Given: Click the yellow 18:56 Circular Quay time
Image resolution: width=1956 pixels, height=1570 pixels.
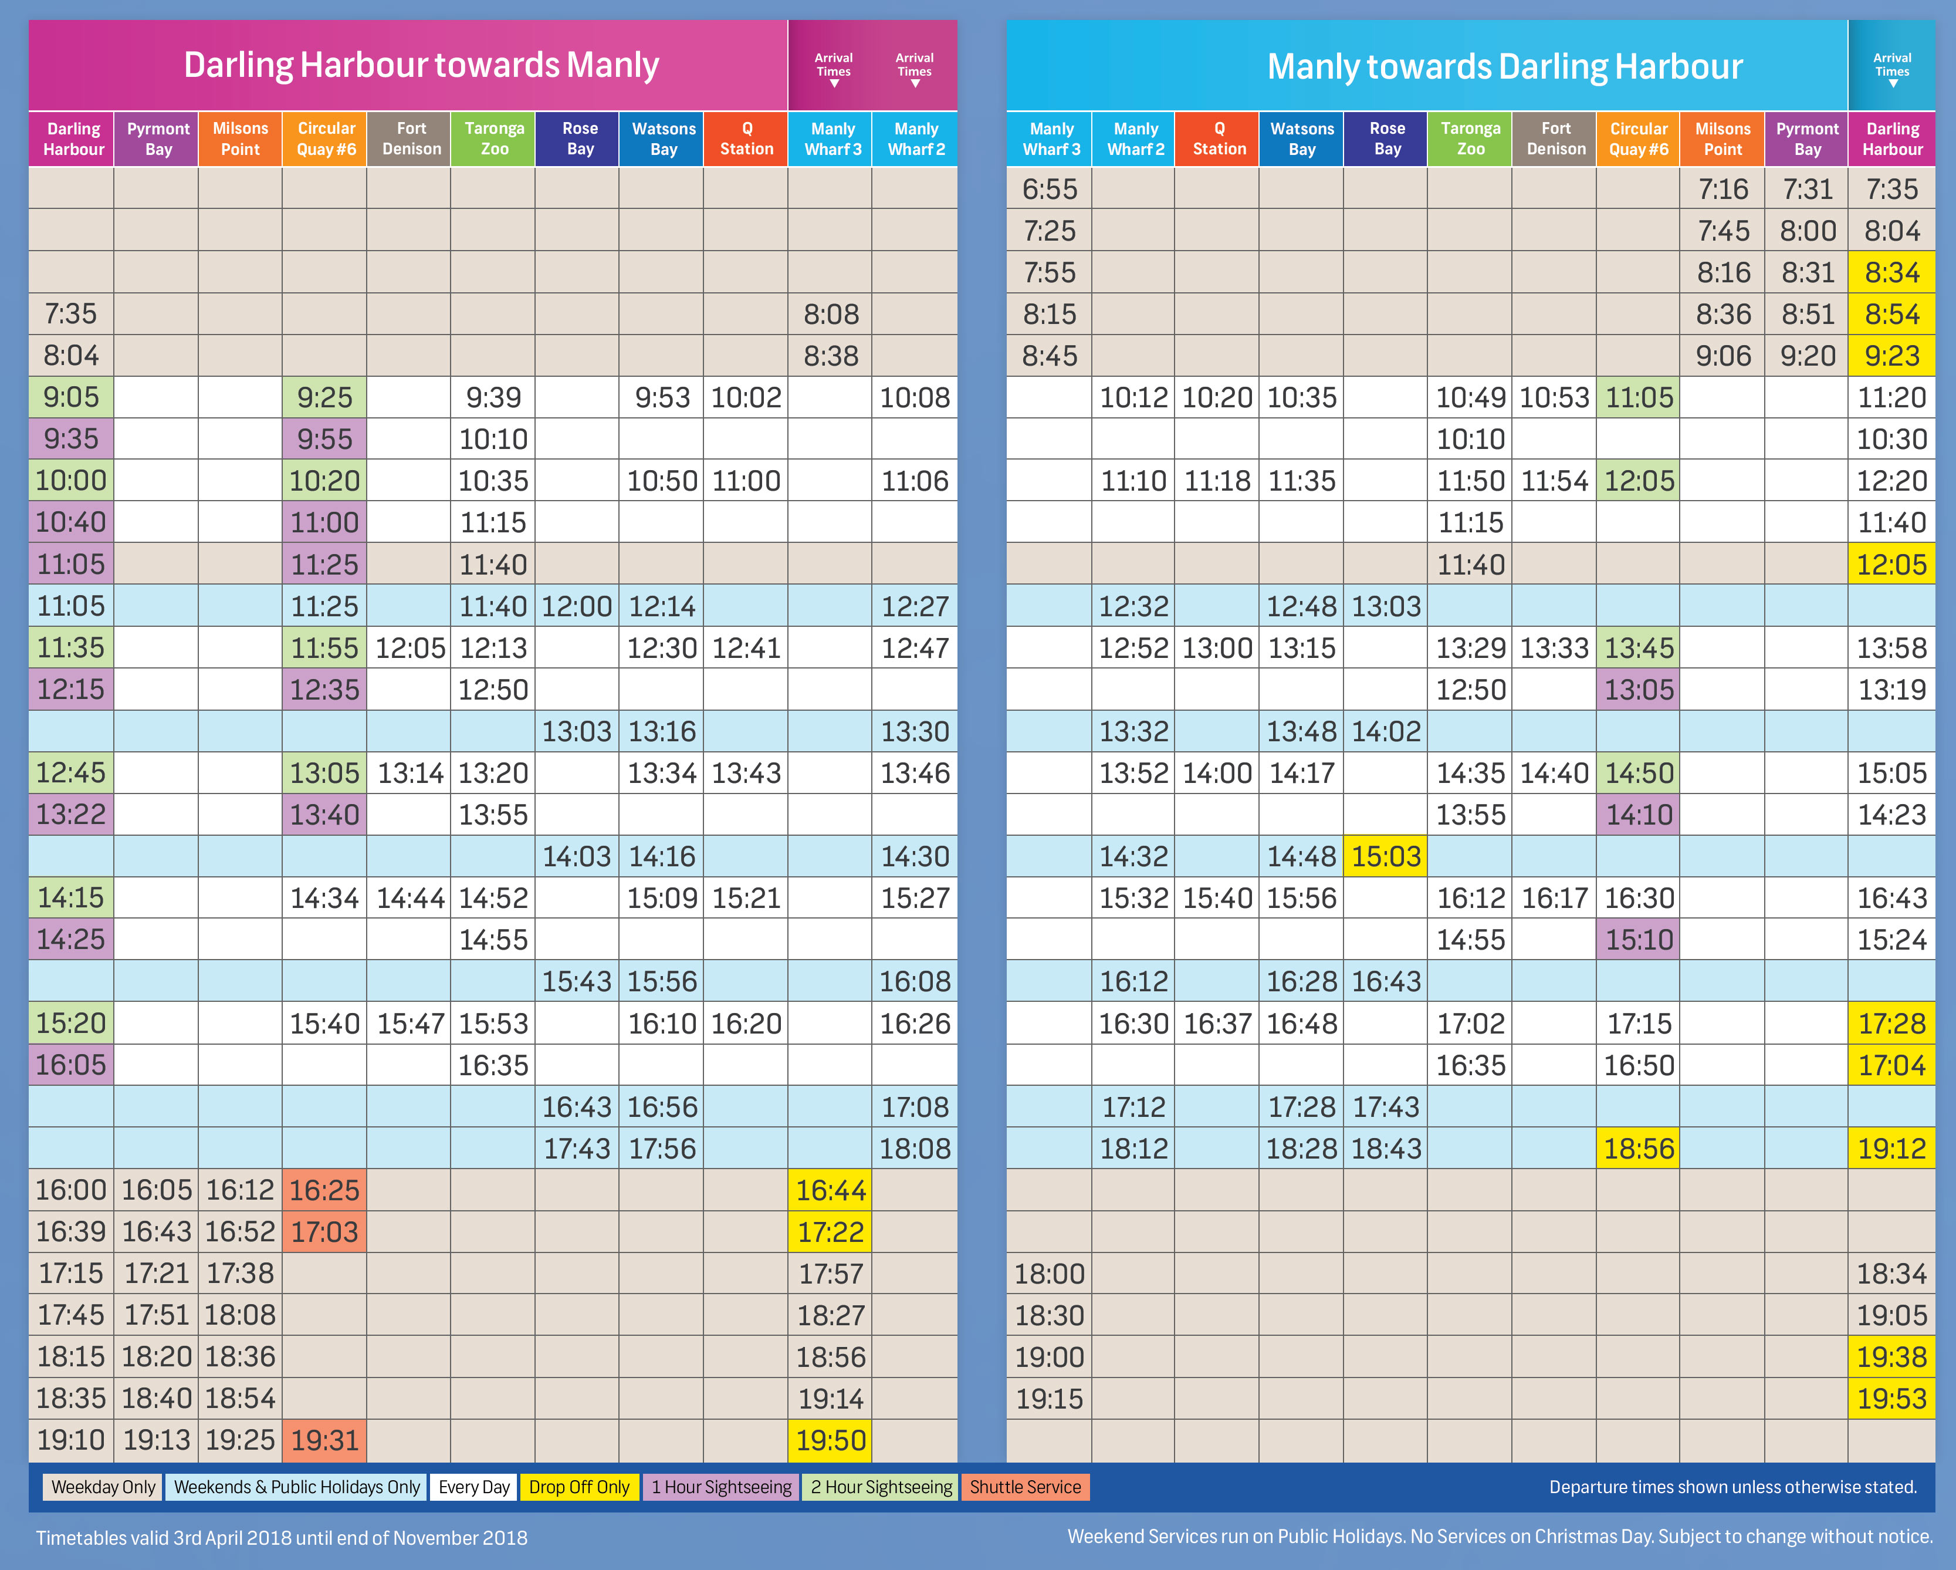Looking at the screenshot, I should (1639, 1149).
